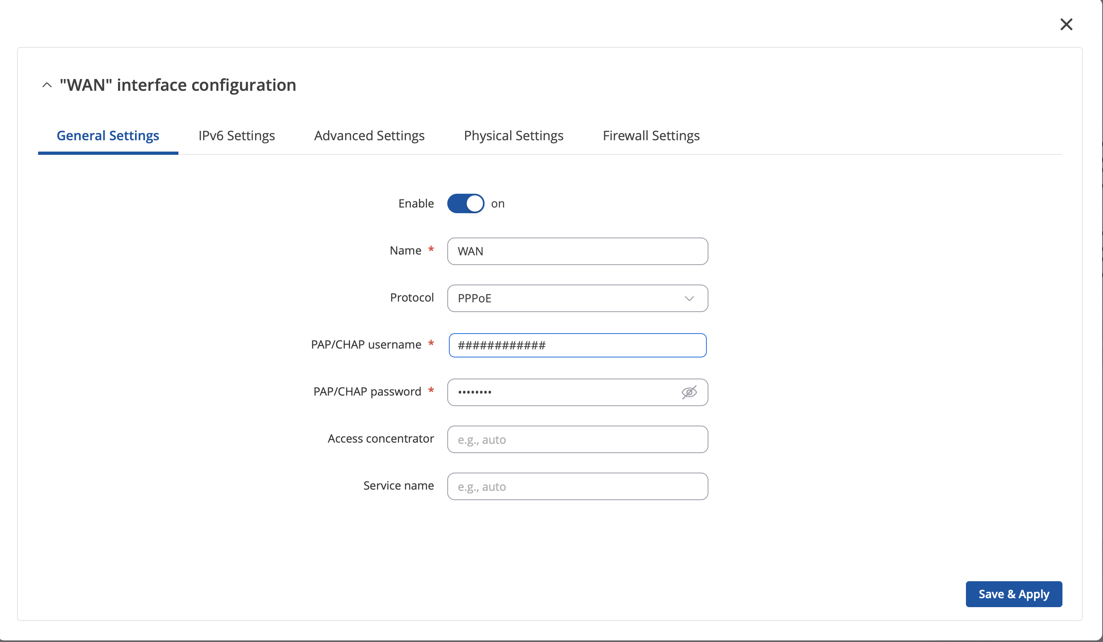Open the Firewall Settings tab
The height and width of the screenshot is (642, 1103).
(651, 135)
